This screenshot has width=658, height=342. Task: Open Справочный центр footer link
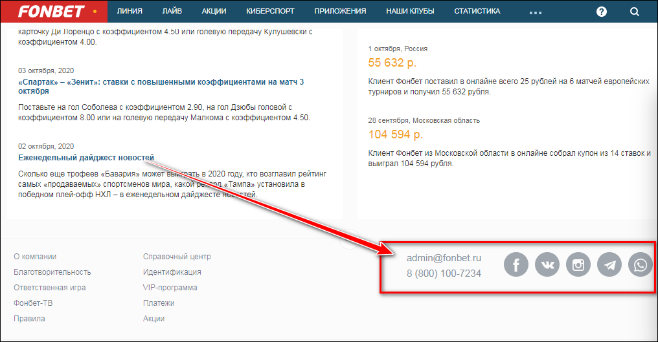coord(177,257)
